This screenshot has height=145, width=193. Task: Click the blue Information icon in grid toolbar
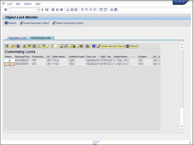94,46
